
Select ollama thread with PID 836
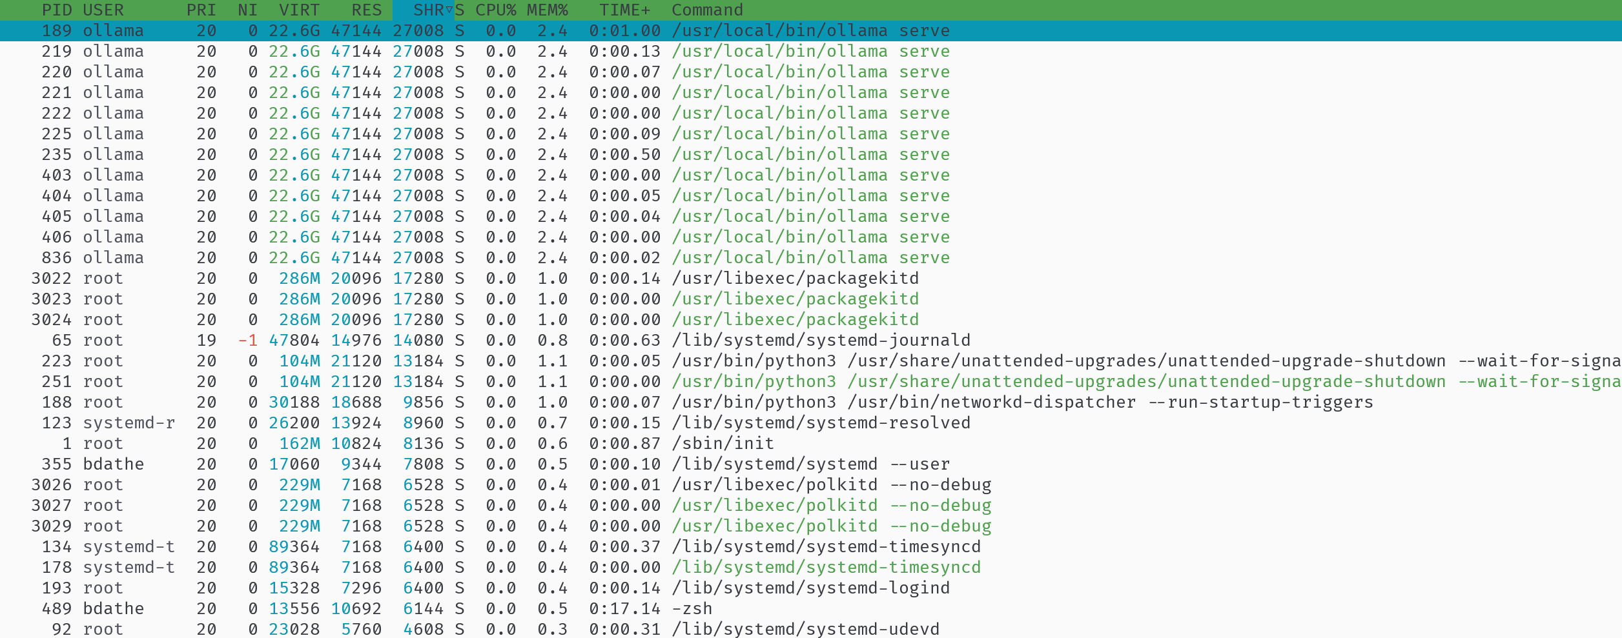[811, 258]
